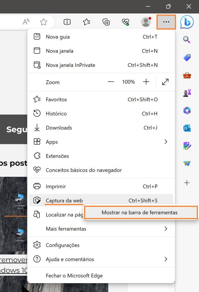
Task: Open Browser Essentials heart icon
Action: 126,22
